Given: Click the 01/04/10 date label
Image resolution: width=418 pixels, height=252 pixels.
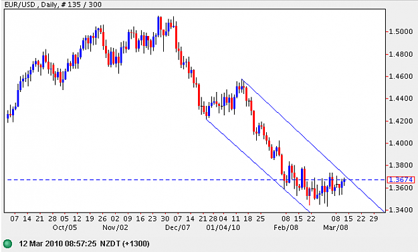Looking at the screenshot, I should click(x=223, y=227).
